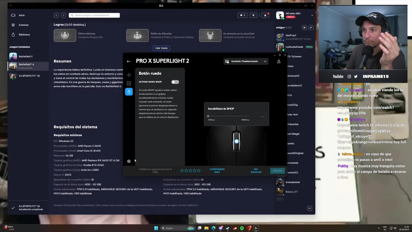Open Biblioteca in the EA app sidebar
The image size is (412, 232).
(24, 34)
